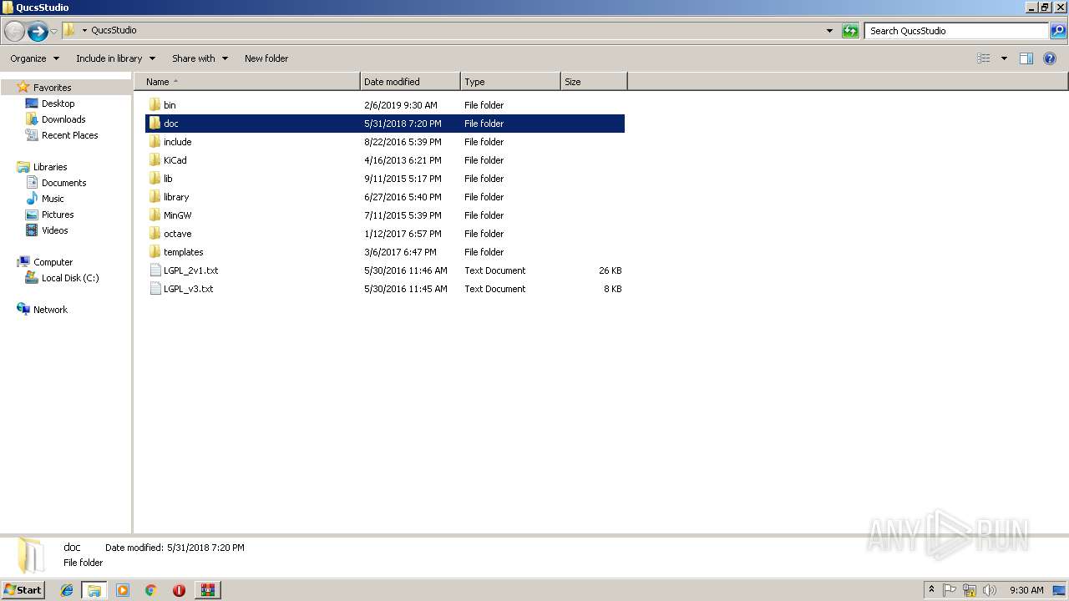Screen dimensions: 1069x601
Task: Select the include folder icon
Action: point(155,142)
